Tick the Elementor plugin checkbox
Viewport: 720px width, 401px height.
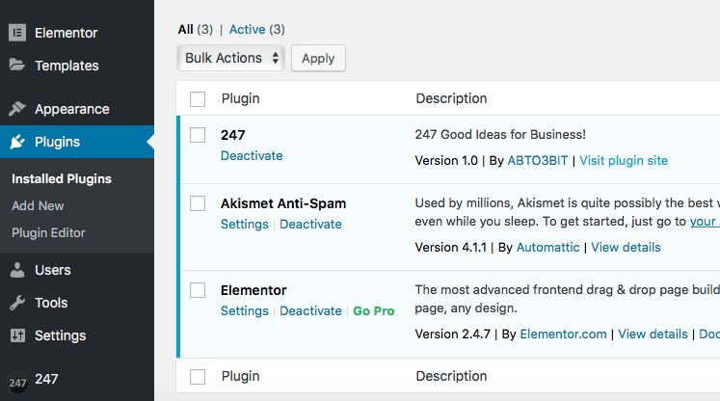(198, 290)
